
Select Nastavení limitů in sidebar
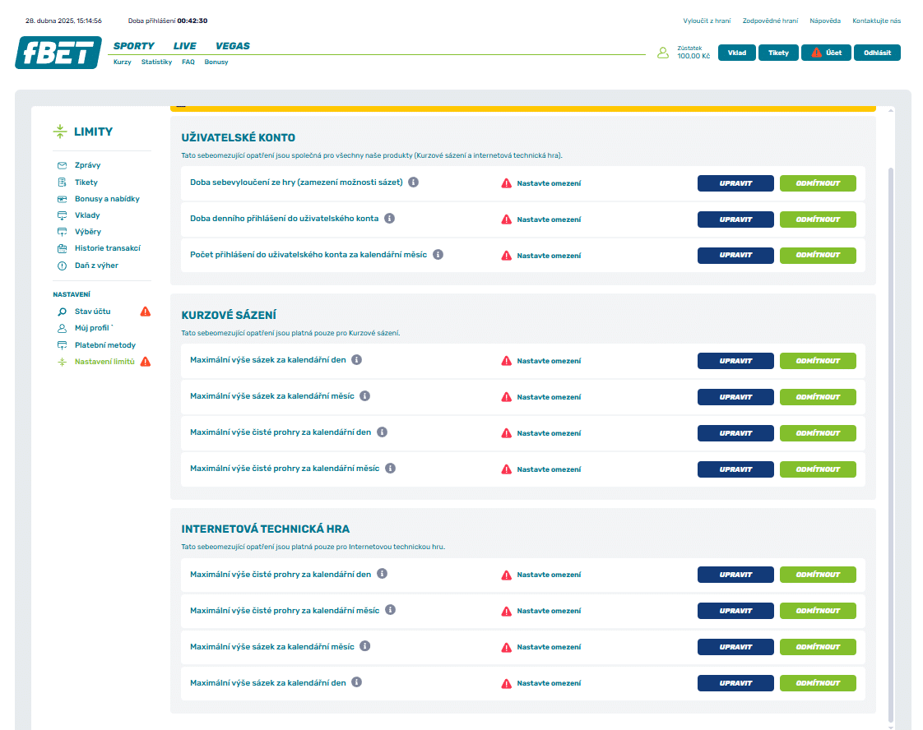click(x=104, y=362)
